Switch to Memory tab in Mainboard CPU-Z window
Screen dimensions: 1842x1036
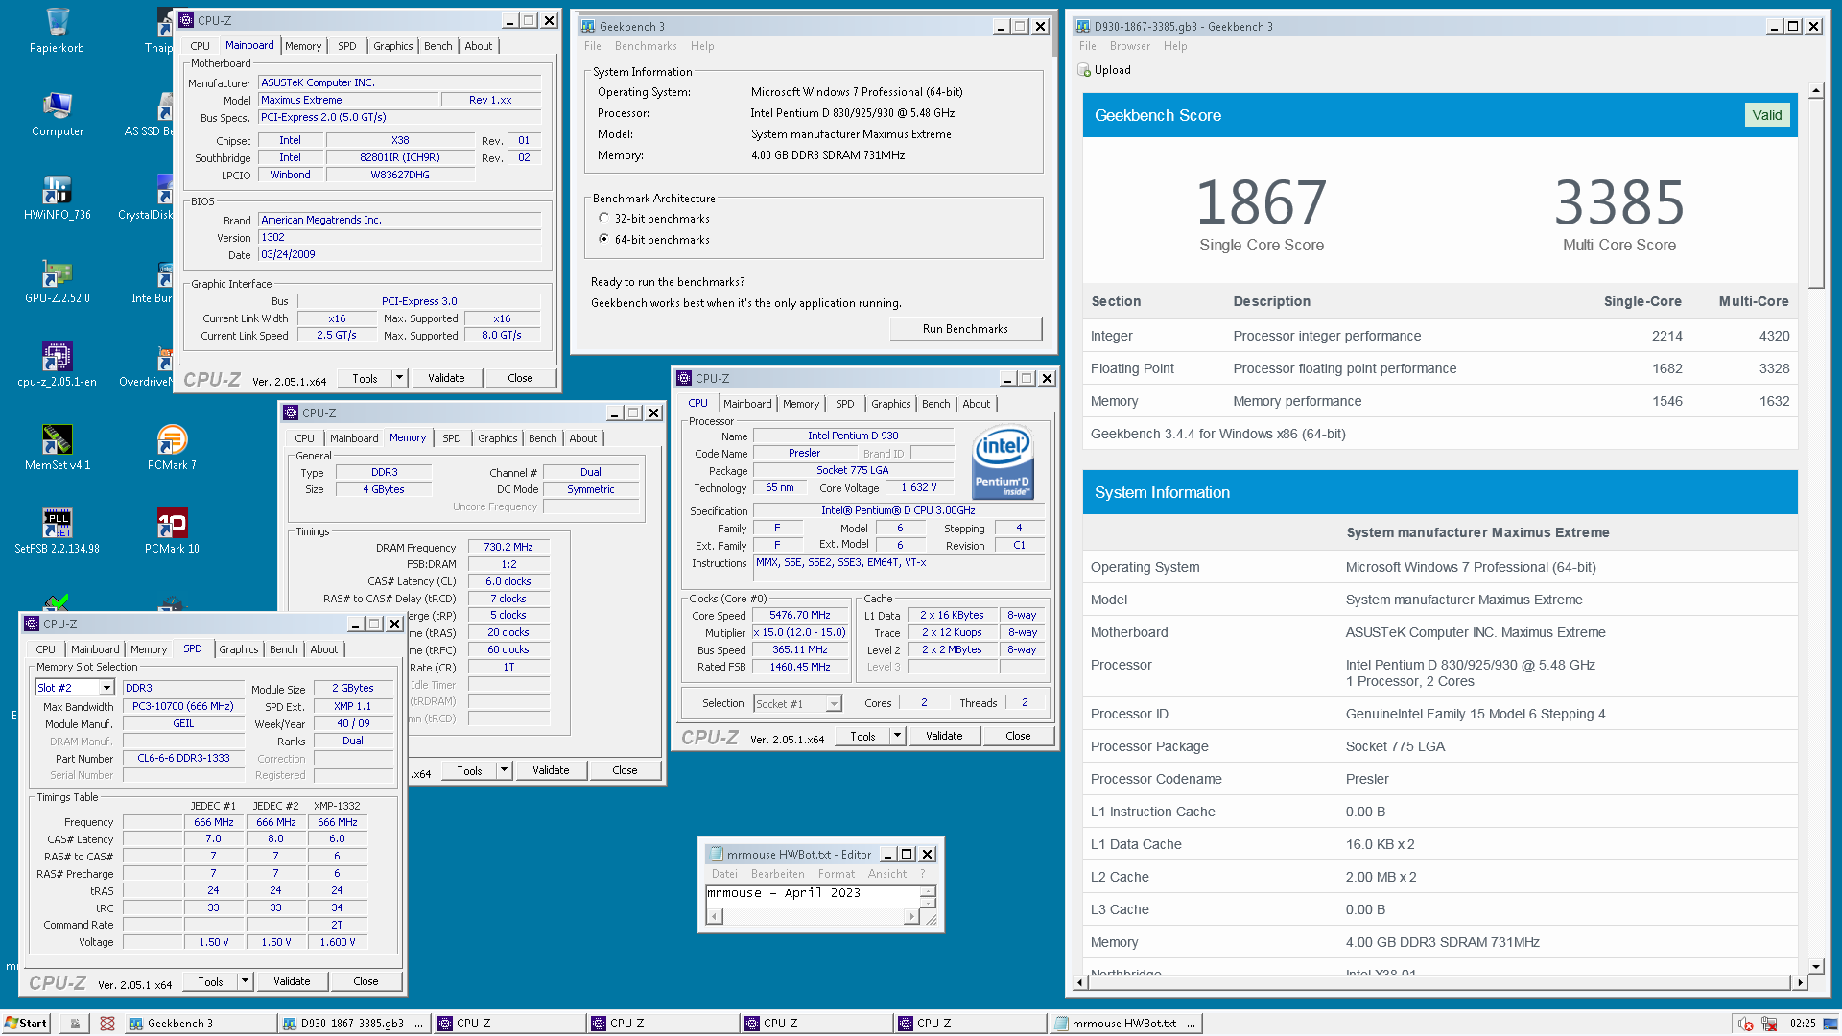303,46
